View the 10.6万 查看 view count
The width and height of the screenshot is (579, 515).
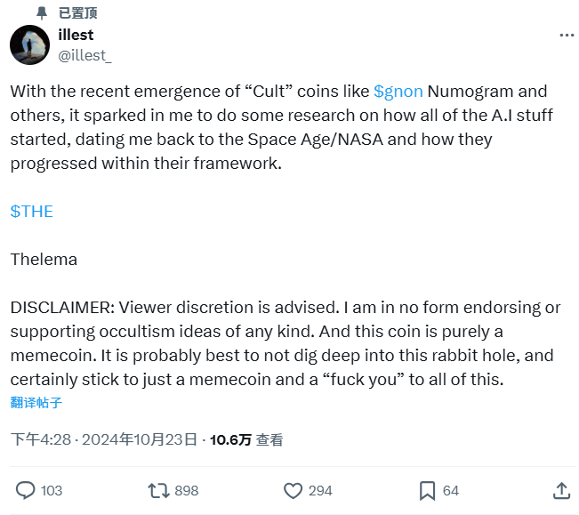click(x=246, y=439)
